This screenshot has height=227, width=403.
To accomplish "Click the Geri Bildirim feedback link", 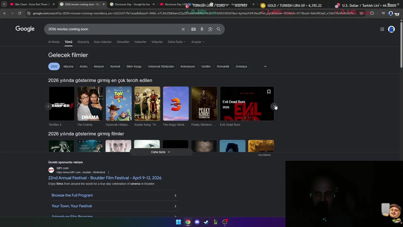I will tap(264, 155).
